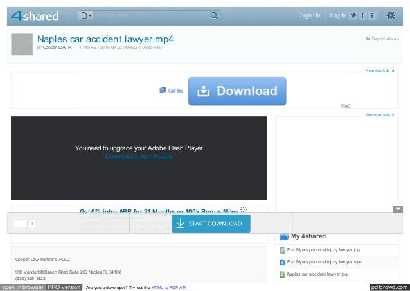Open Fort Myers personal injury lawyer.mp4
Screen dimensions: 410x291
point(325,261)
